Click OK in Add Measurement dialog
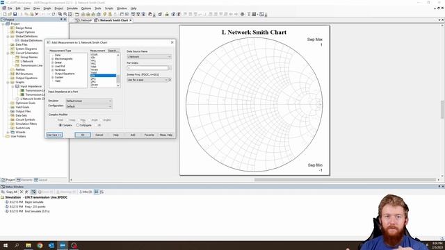 coord(83,135)
